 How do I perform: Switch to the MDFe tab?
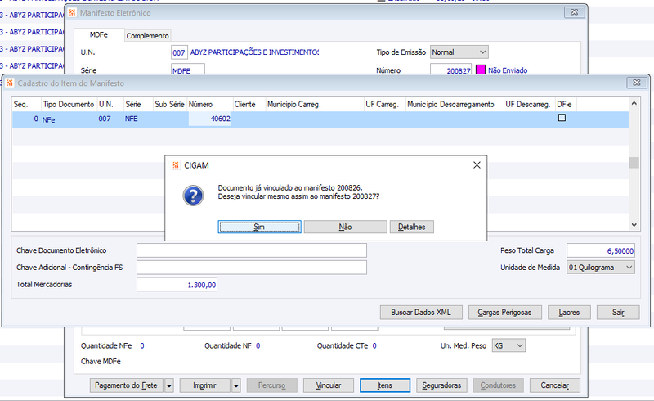(99, 34)
